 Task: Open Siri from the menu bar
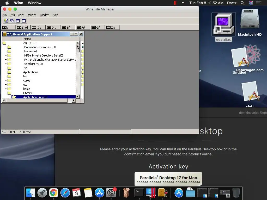click(251, 3)
